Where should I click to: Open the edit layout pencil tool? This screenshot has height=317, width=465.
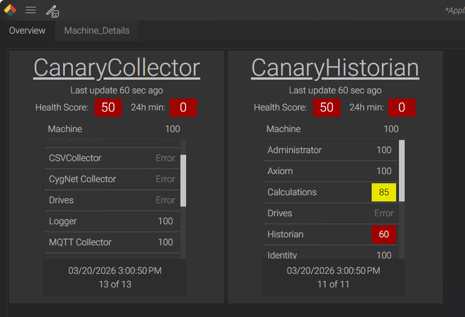click(53, 11)
